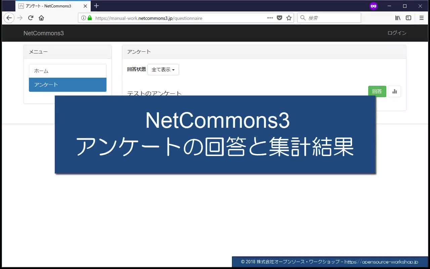Open the Firefox hamburger menu
430x269 pixels.
[422, 18]
